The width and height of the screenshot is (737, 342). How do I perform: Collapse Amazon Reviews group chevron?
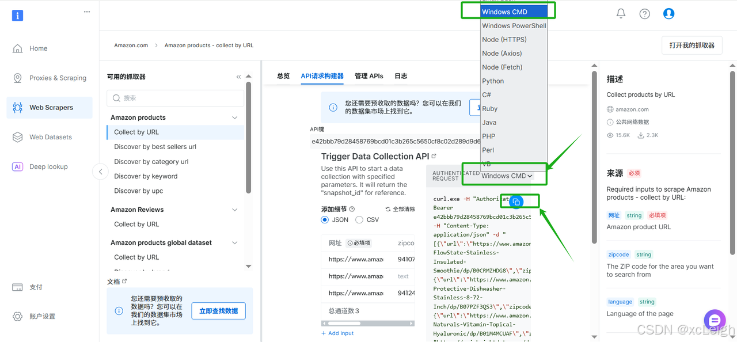(234, 210)
